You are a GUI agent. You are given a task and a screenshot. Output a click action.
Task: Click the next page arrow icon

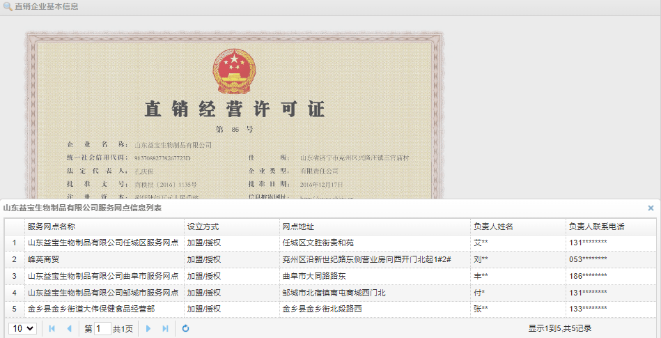(148, 328)
